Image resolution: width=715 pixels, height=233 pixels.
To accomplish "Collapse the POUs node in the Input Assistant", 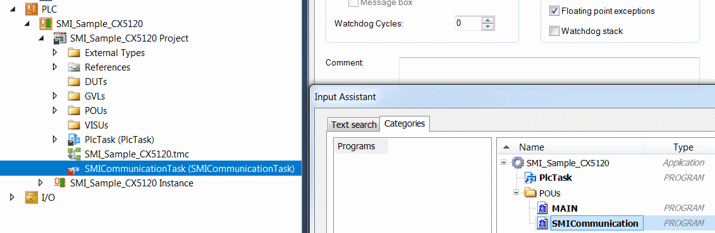I will 517,193.
